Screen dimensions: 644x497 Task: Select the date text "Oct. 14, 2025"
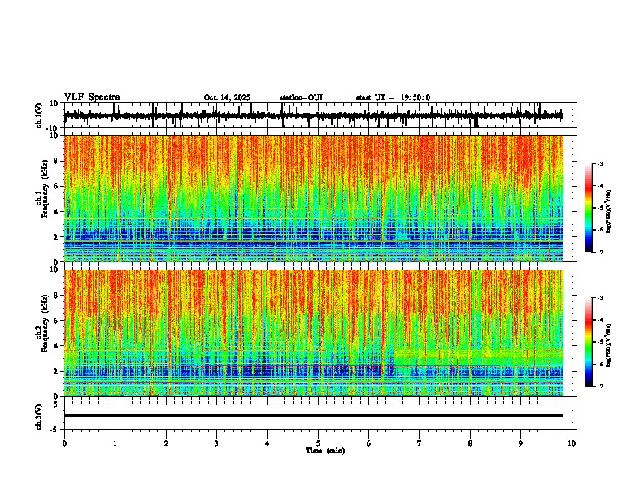pyautogui.click(x=227, y=97)
